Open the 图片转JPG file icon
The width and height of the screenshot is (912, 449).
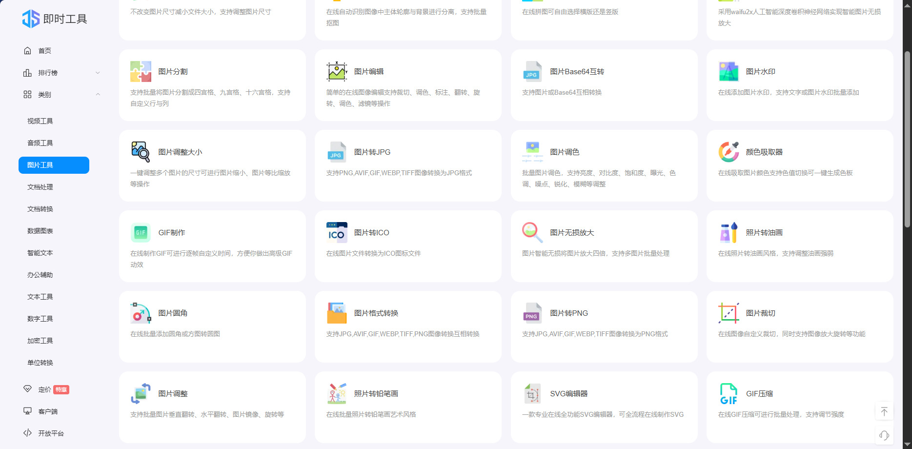click(x=337, y=152)
